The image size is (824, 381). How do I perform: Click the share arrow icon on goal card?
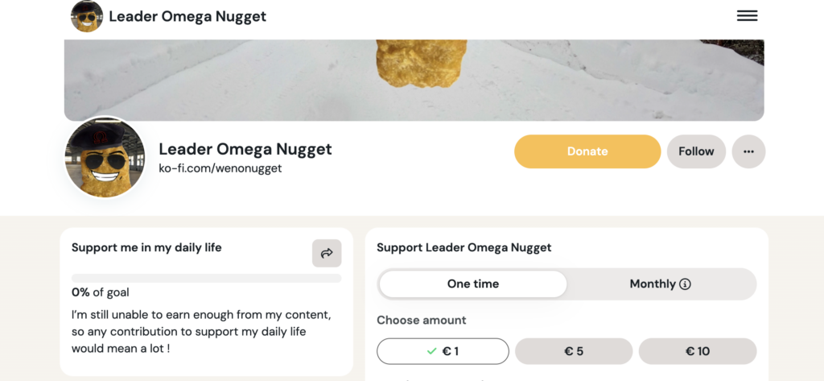click(x=327, y=253)
